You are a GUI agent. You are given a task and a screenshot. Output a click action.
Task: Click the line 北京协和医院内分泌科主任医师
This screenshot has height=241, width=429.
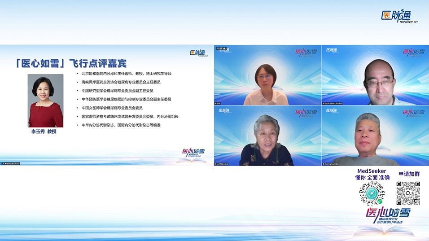[127, 74]
